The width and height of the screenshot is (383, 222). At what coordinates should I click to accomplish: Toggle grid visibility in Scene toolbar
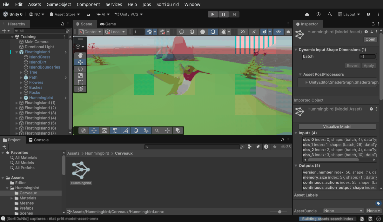tap(149, 32)
